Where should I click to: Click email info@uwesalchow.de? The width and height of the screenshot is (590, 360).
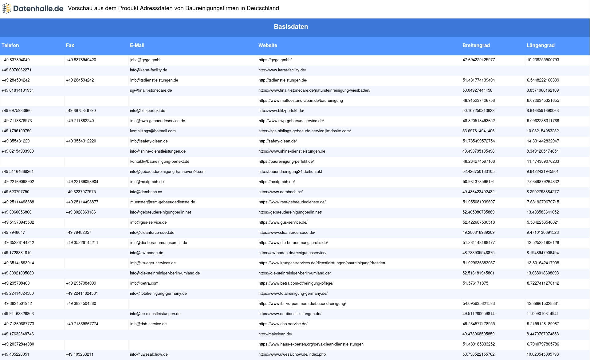click(x=149, y=354)
